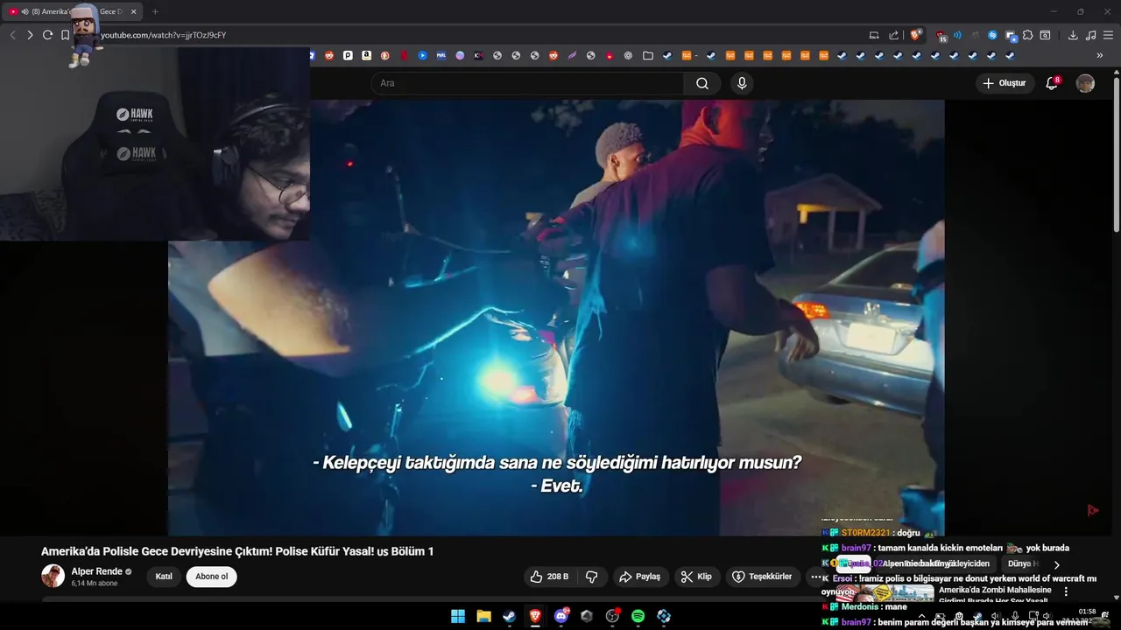Click the YouTube search magnifier button

(702, 83)
